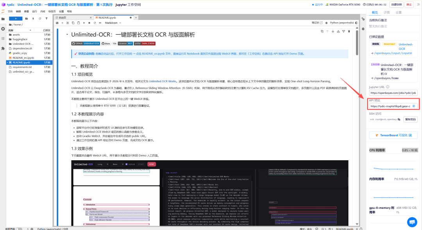The height and width of the screenshot is (230, 422).
Task: Select the gradio_ui.py file
Action: (30, 53)
